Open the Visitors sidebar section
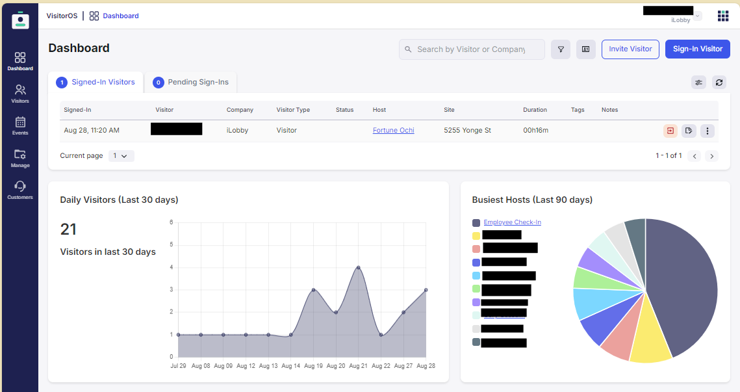740x392 pixels. pyautogui.click(x=20, y=94)
